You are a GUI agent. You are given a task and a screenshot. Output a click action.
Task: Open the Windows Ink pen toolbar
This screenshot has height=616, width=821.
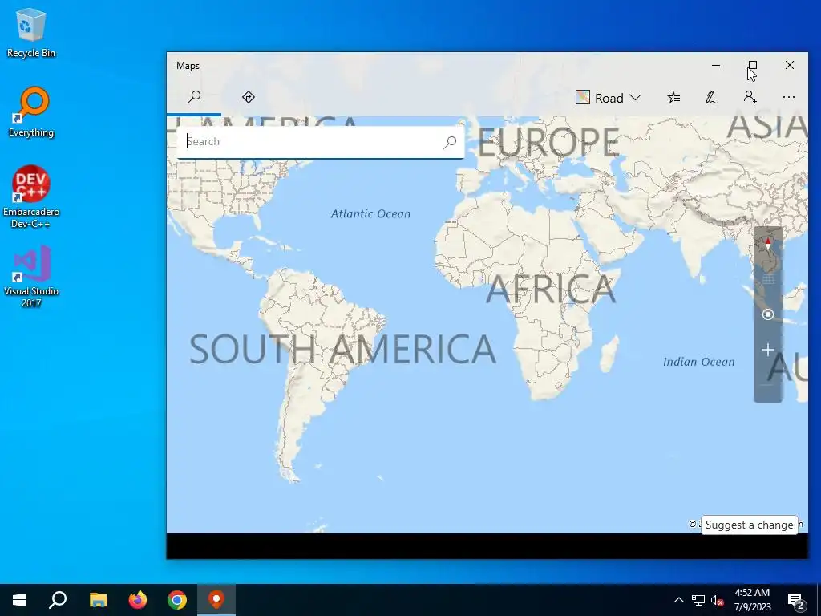click(712, 97)
